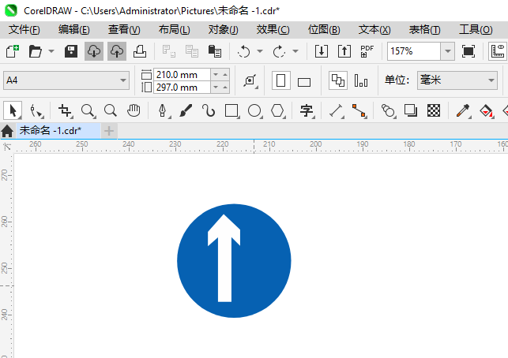The width and height of the screenshot is (508, 358).
Task: Open the 编辑(E) menu
Action: (x=73, y=30)
